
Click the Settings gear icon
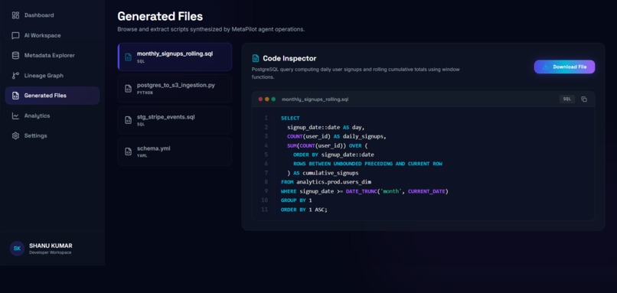pos(15,135)
